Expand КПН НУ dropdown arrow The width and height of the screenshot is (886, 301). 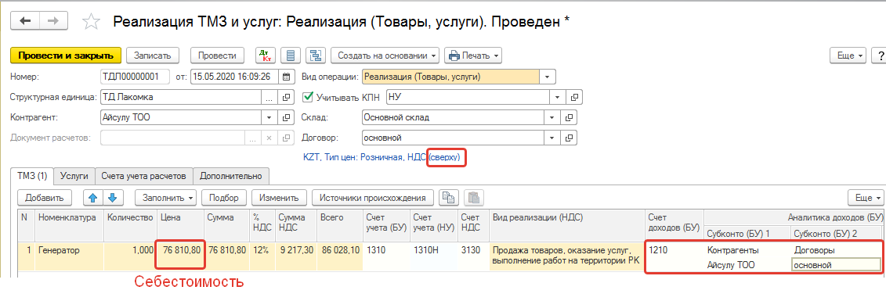point(558,97)
